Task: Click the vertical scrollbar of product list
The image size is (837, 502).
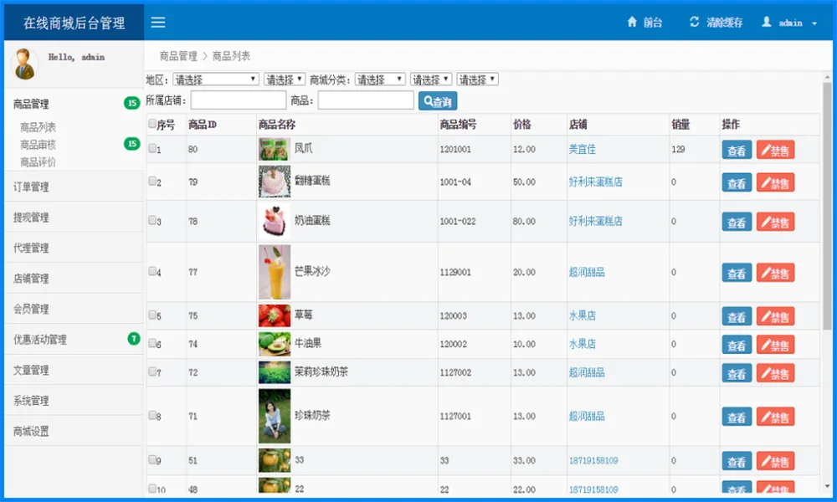Action: point(828,218)
